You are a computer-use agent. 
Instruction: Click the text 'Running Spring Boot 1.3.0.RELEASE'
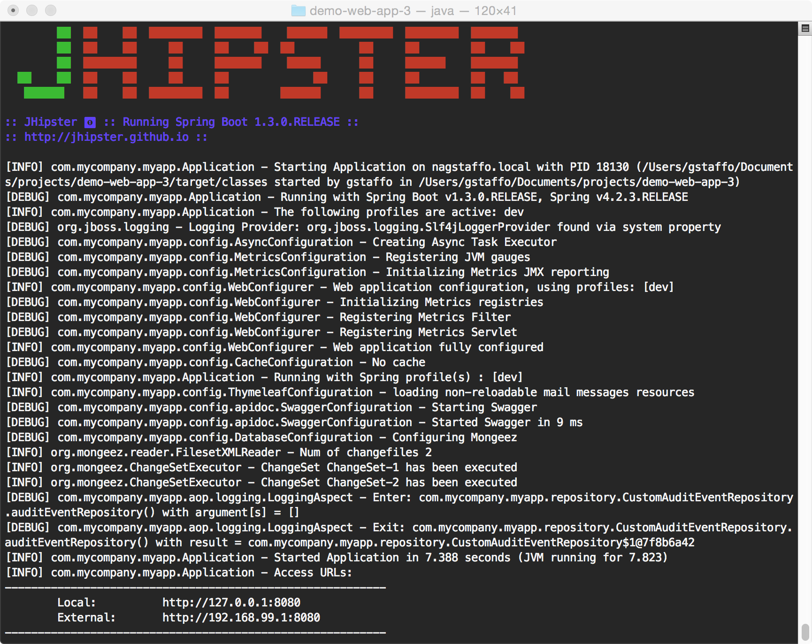coord(231,122)
